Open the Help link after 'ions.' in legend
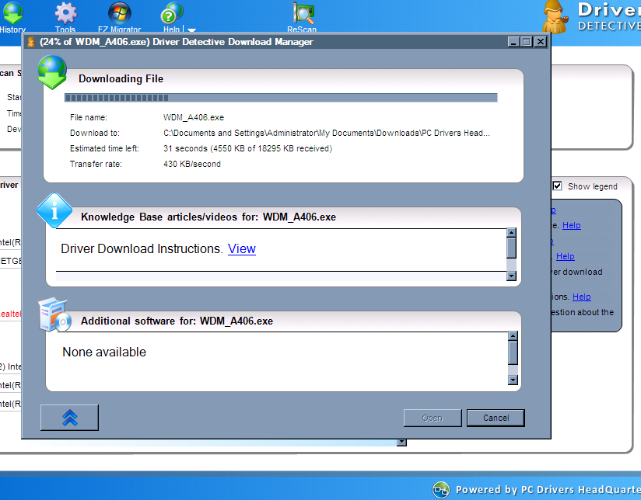Screen dimensions: 641x500 (582, 297)
